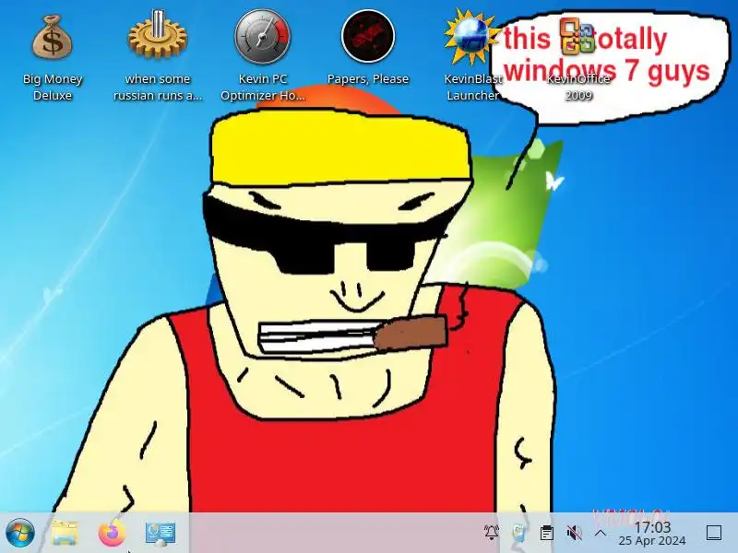
Task: Click the Show Desktop button at taskbar end
Action: 714,533
